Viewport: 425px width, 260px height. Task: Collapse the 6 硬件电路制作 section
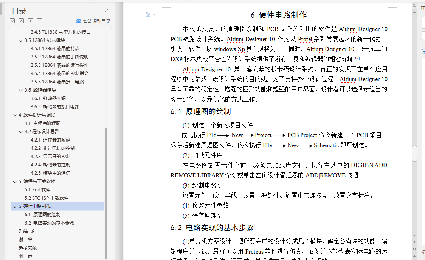[15, 206]
